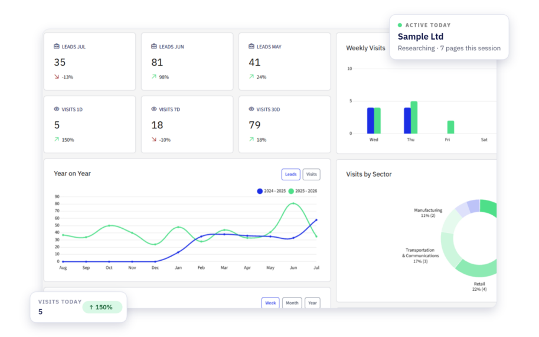Click the Transportation & Communications donut segment

point(449,249)
